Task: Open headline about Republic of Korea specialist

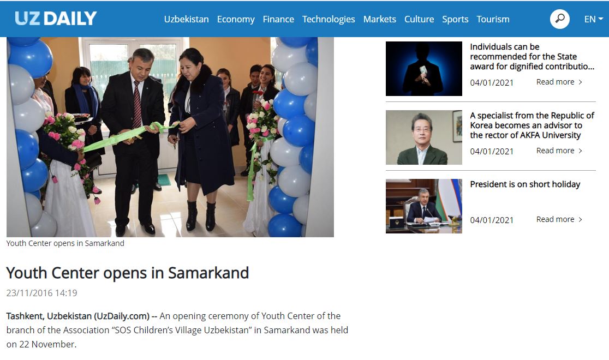Action: click(x=532, y=125)
